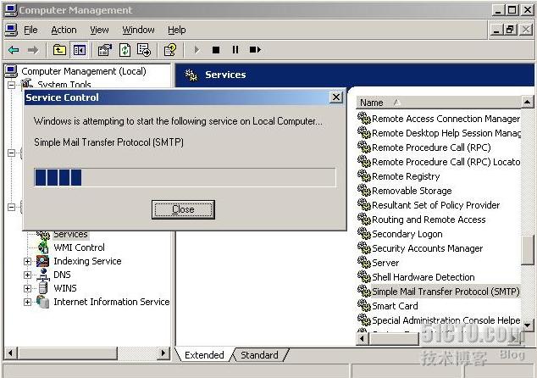Select Special Administration Console Helper service
Screen dimensions: 537x378
pyautogui.click(x=446, y=320)
